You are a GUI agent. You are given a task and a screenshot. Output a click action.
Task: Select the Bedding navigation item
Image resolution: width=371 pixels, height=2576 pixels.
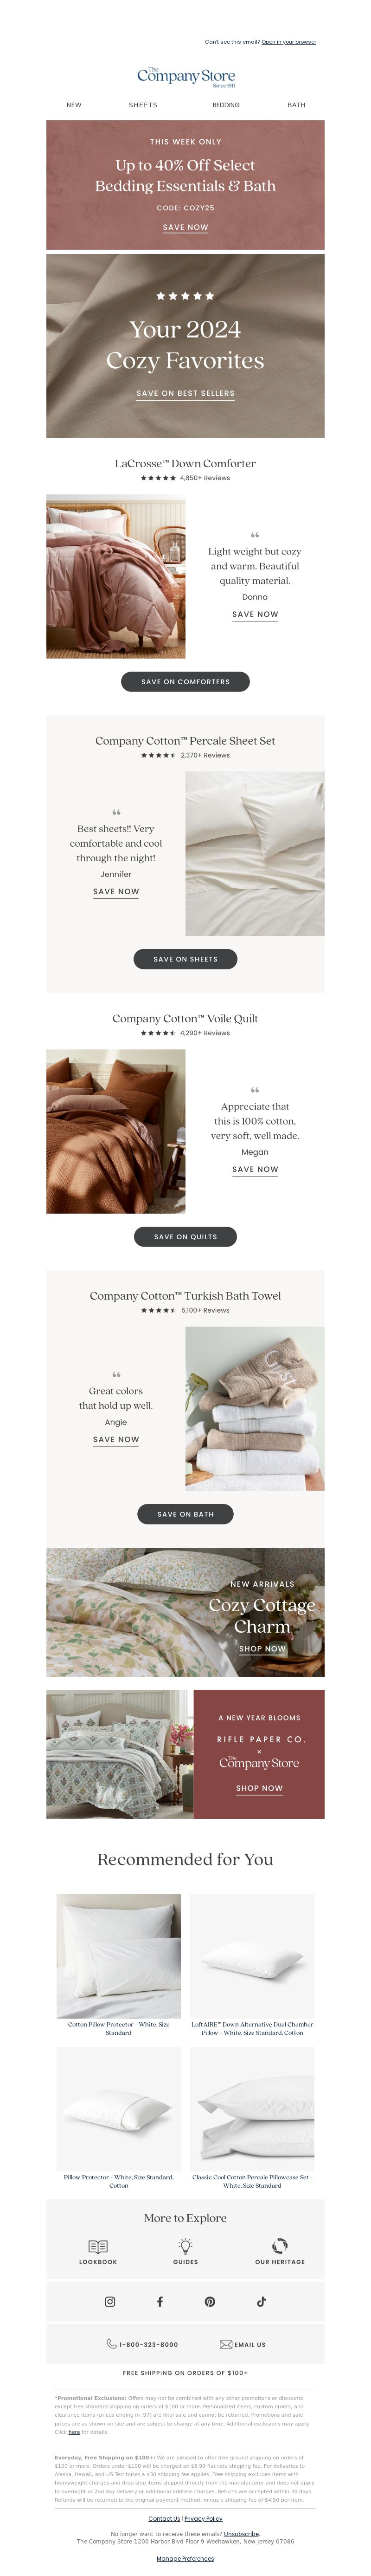tap(225, 105)
